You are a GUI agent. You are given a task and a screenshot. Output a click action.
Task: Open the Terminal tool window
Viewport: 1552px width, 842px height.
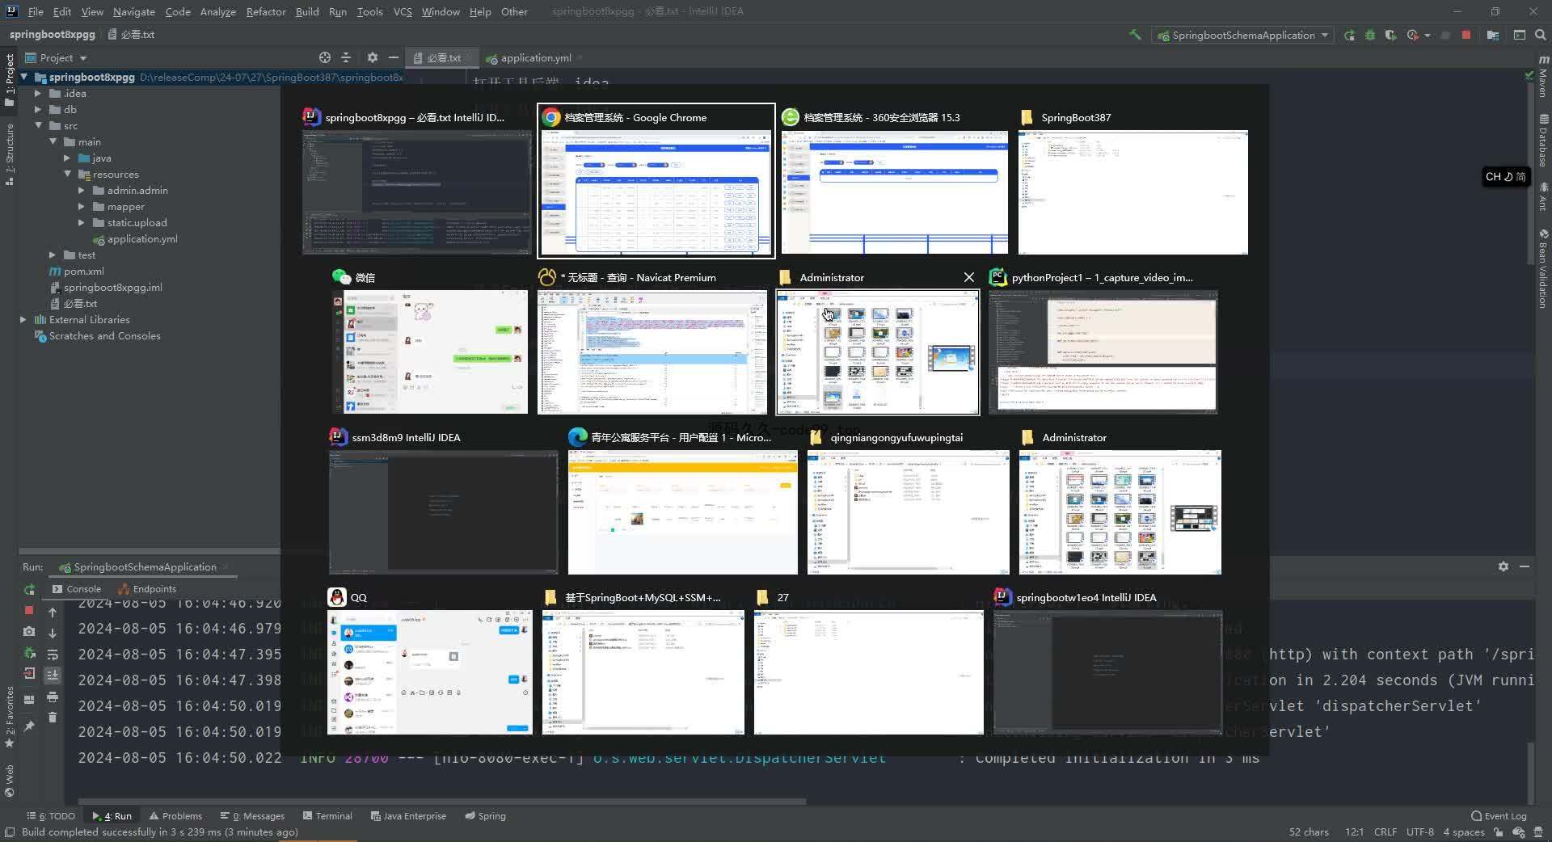(x=327, y=816)
